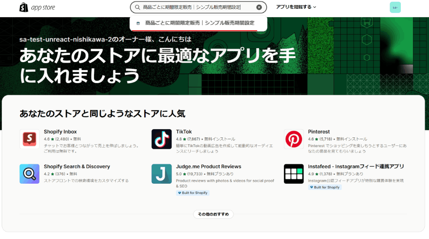Open the Shopify app store logo
Screen dimensions: 429x239
pos(37,8)
